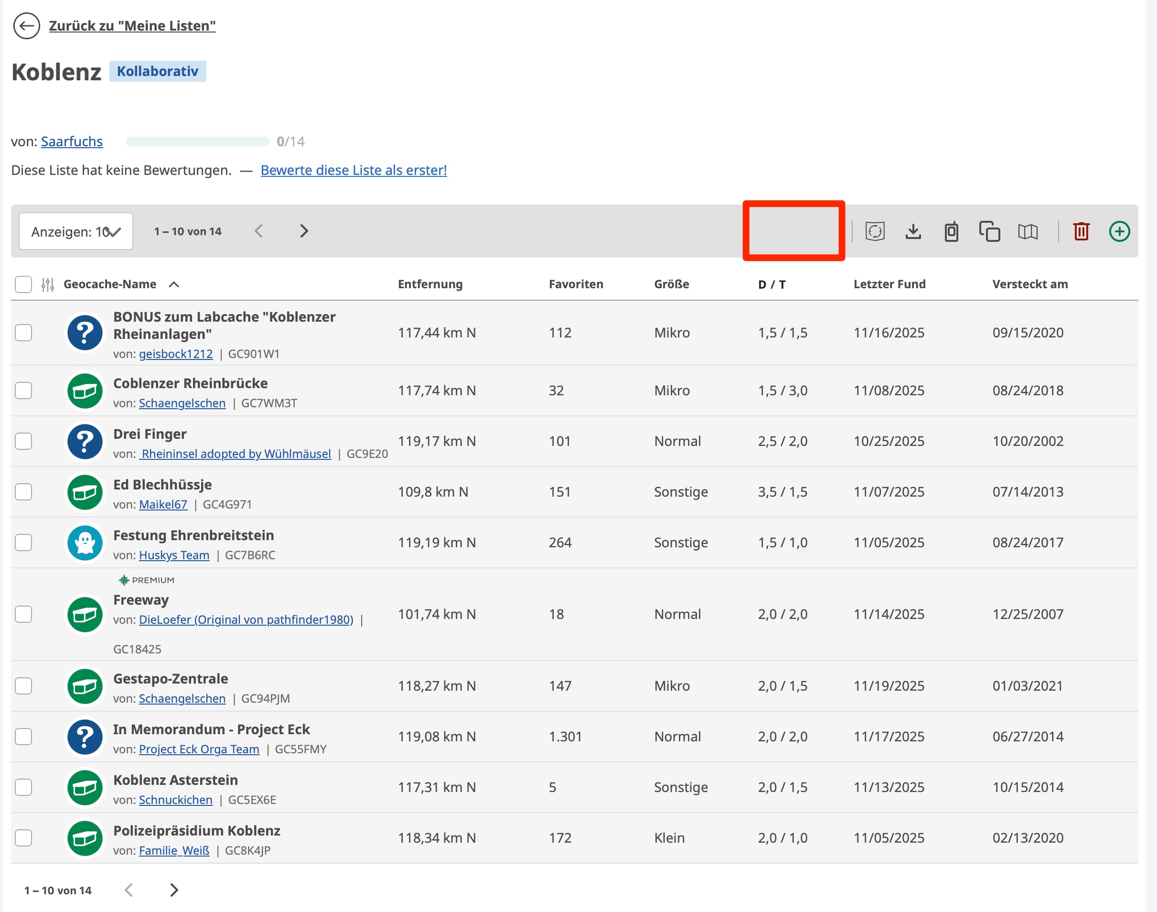Tick the select-all checkbox in table header
The height and width of the screenshot is (912, 1157).
[x=23, y=284]
